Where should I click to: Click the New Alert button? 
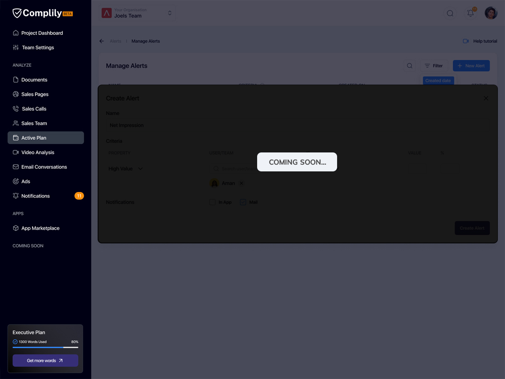point(471,66)
